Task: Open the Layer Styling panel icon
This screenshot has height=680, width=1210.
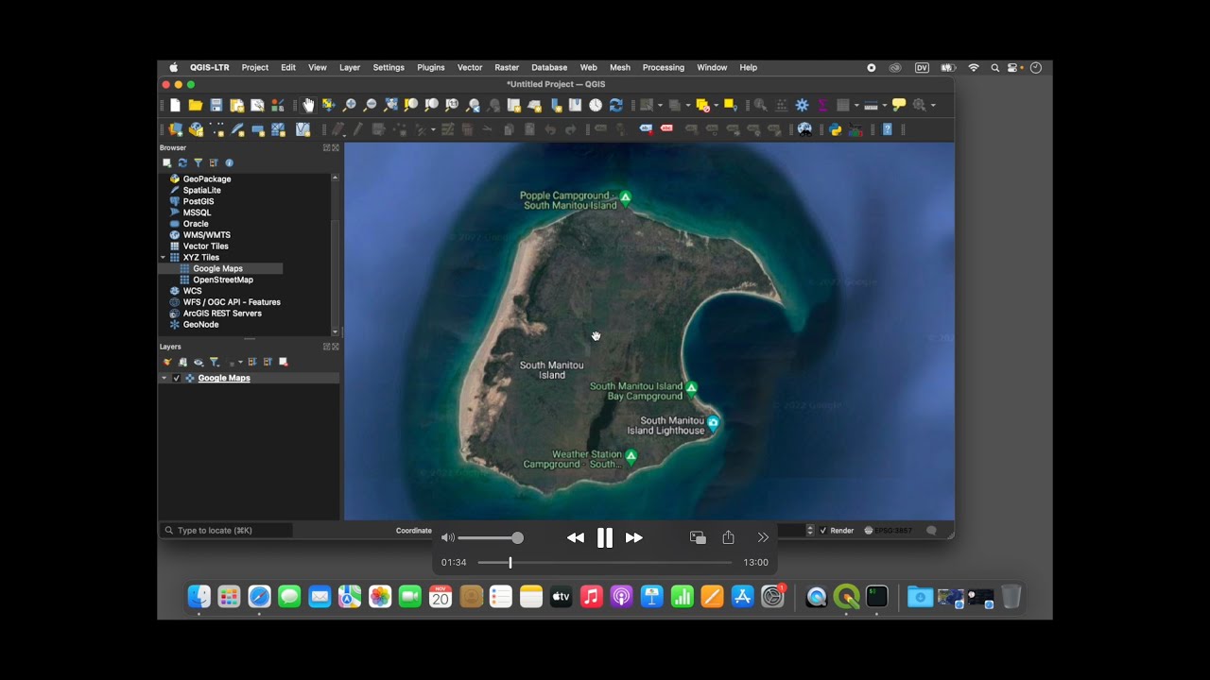Action: [x=167, y=362]
